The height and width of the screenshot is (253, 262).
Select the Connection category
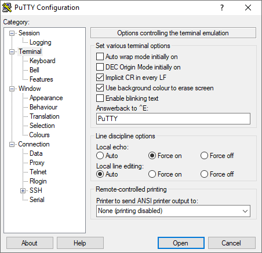point(34,144)
